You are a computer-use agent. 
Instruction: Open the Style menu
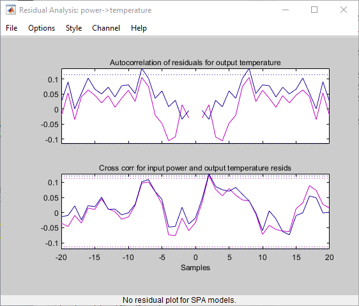[73, 28]
